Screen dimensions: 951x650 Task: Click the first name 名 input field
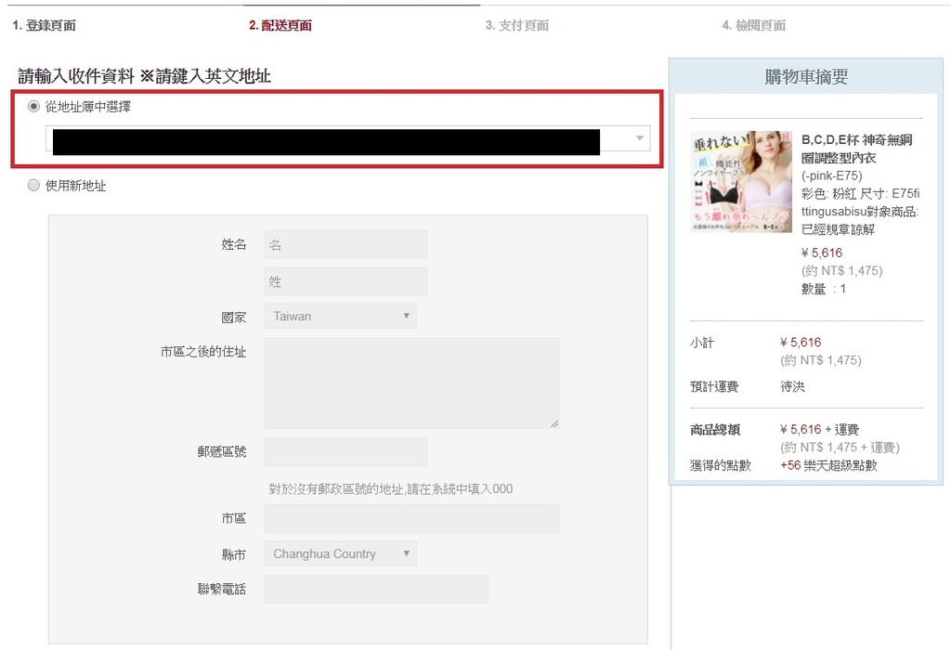point(345,245)
